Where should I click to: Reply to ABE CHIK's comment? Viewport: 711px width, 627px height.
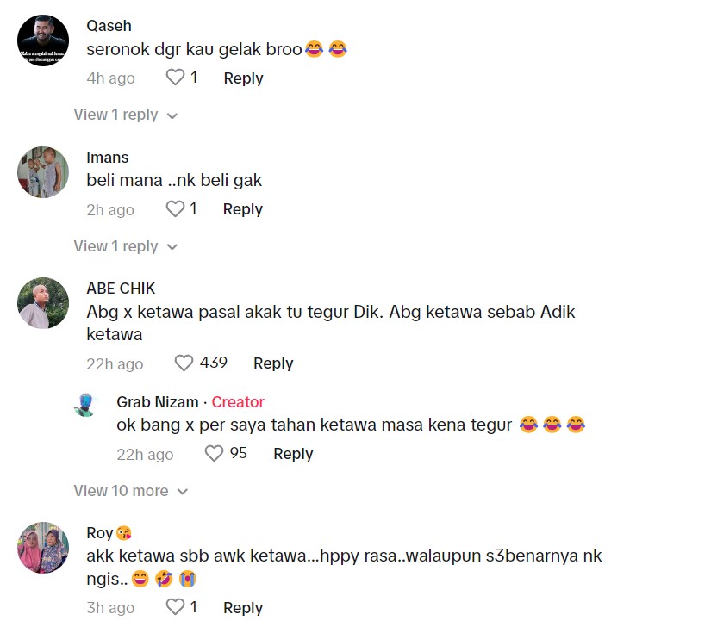tap(273, 363)
